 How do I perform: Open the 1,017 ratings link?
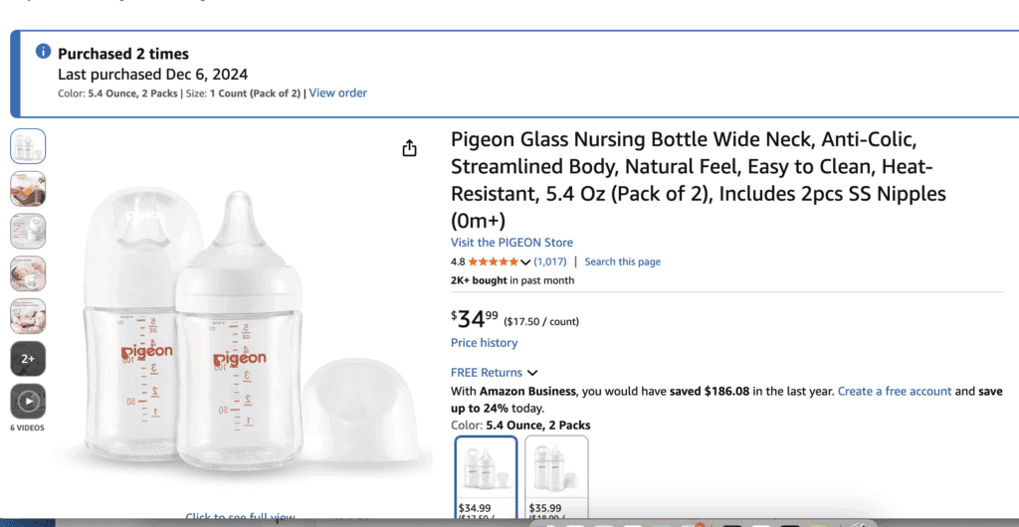pyautogui.click(x=549, y=262)
